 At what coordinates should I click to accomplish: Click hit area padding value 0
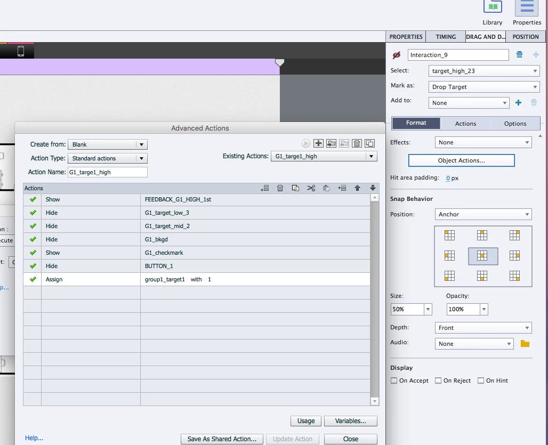pos(448,178)
